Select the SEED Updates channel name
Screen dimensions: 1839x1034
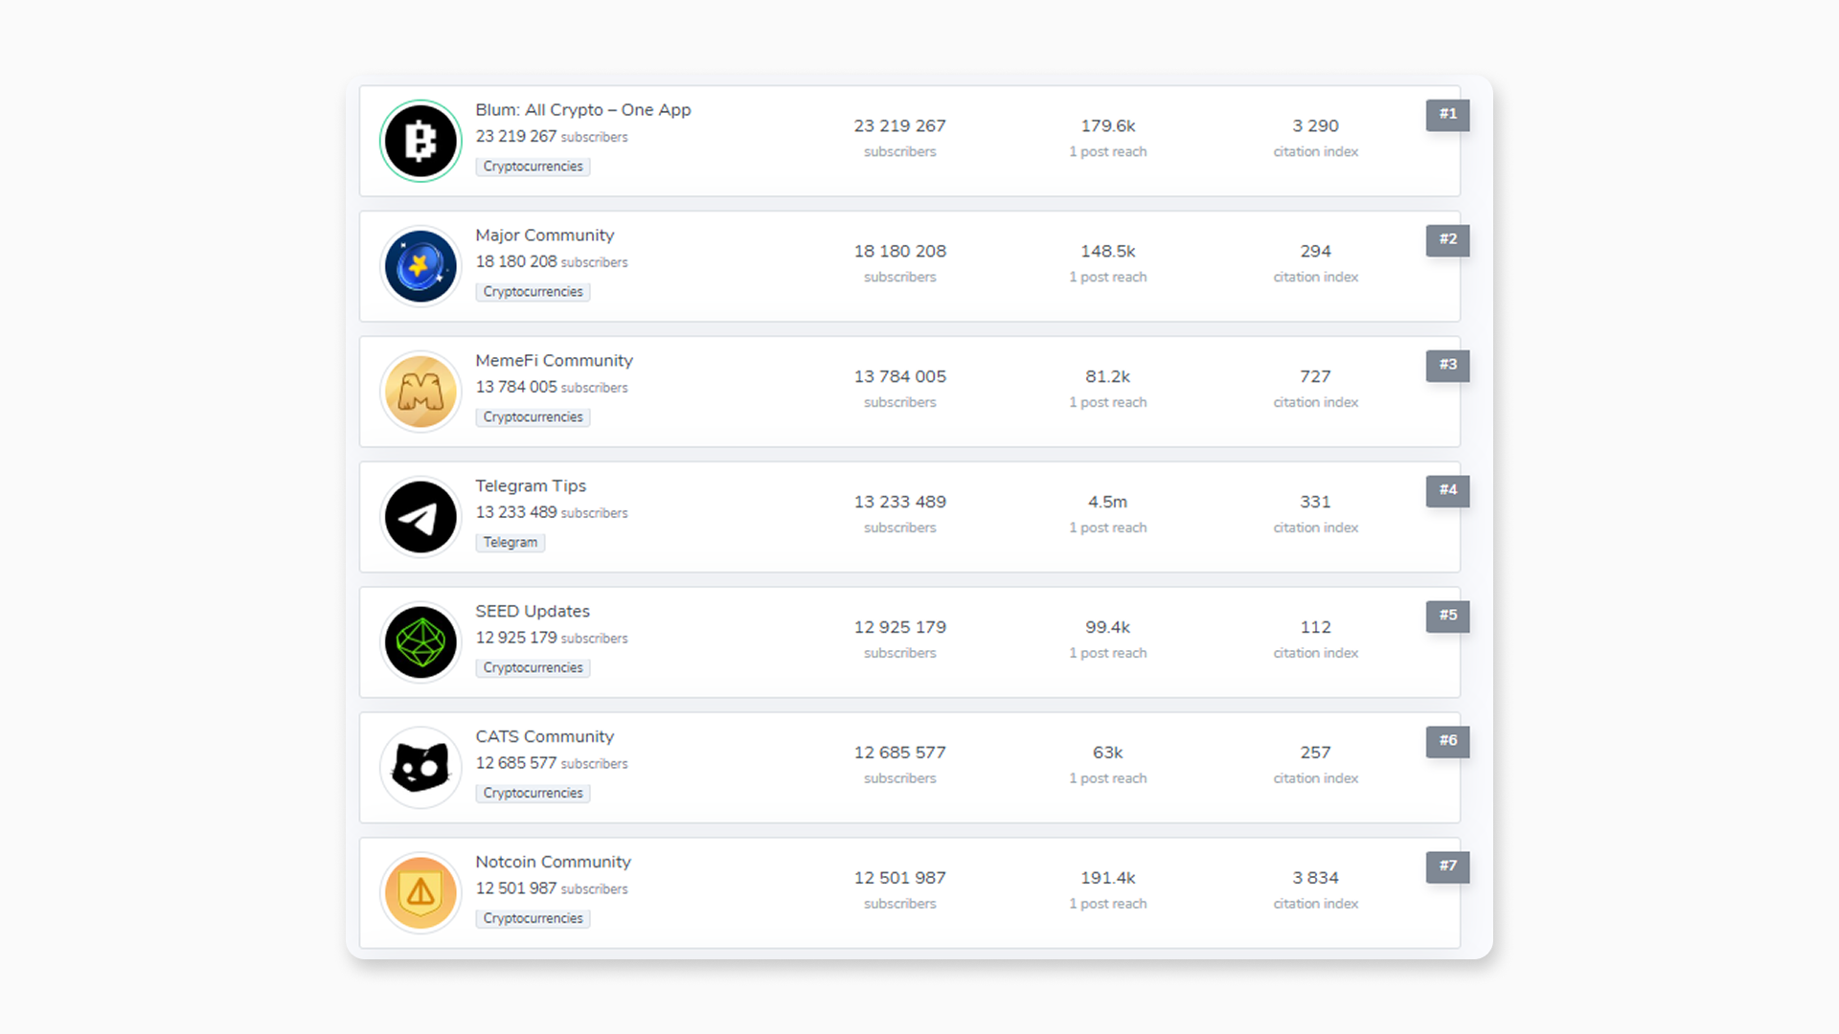pos(533,611)
